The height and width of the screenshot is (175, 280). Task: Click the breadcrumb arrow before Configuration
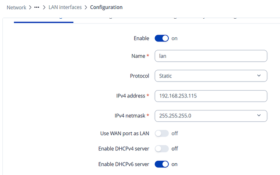coord(86,7)
